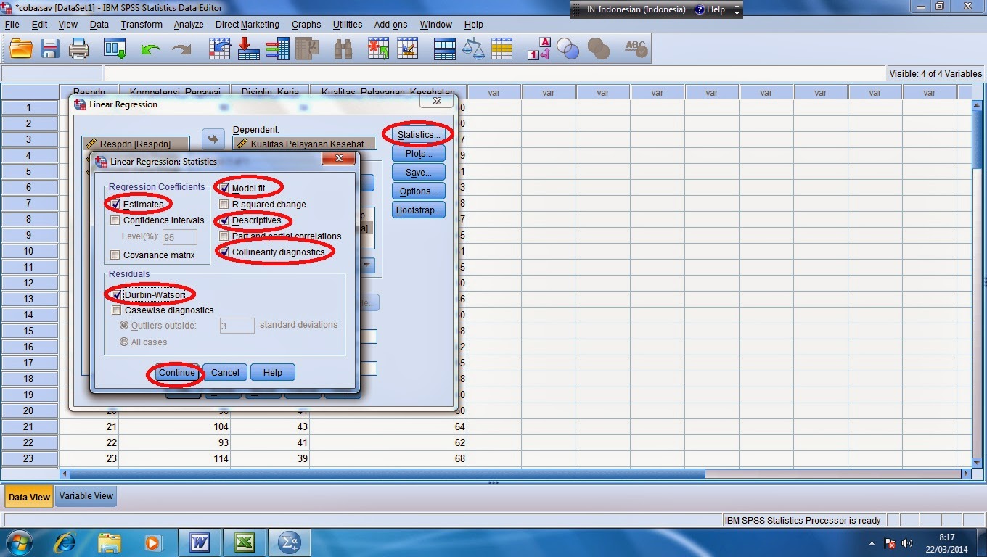Save the document with the floppy disk icon
The height and width of the screenshot is (557, 987).
[50, 49]
